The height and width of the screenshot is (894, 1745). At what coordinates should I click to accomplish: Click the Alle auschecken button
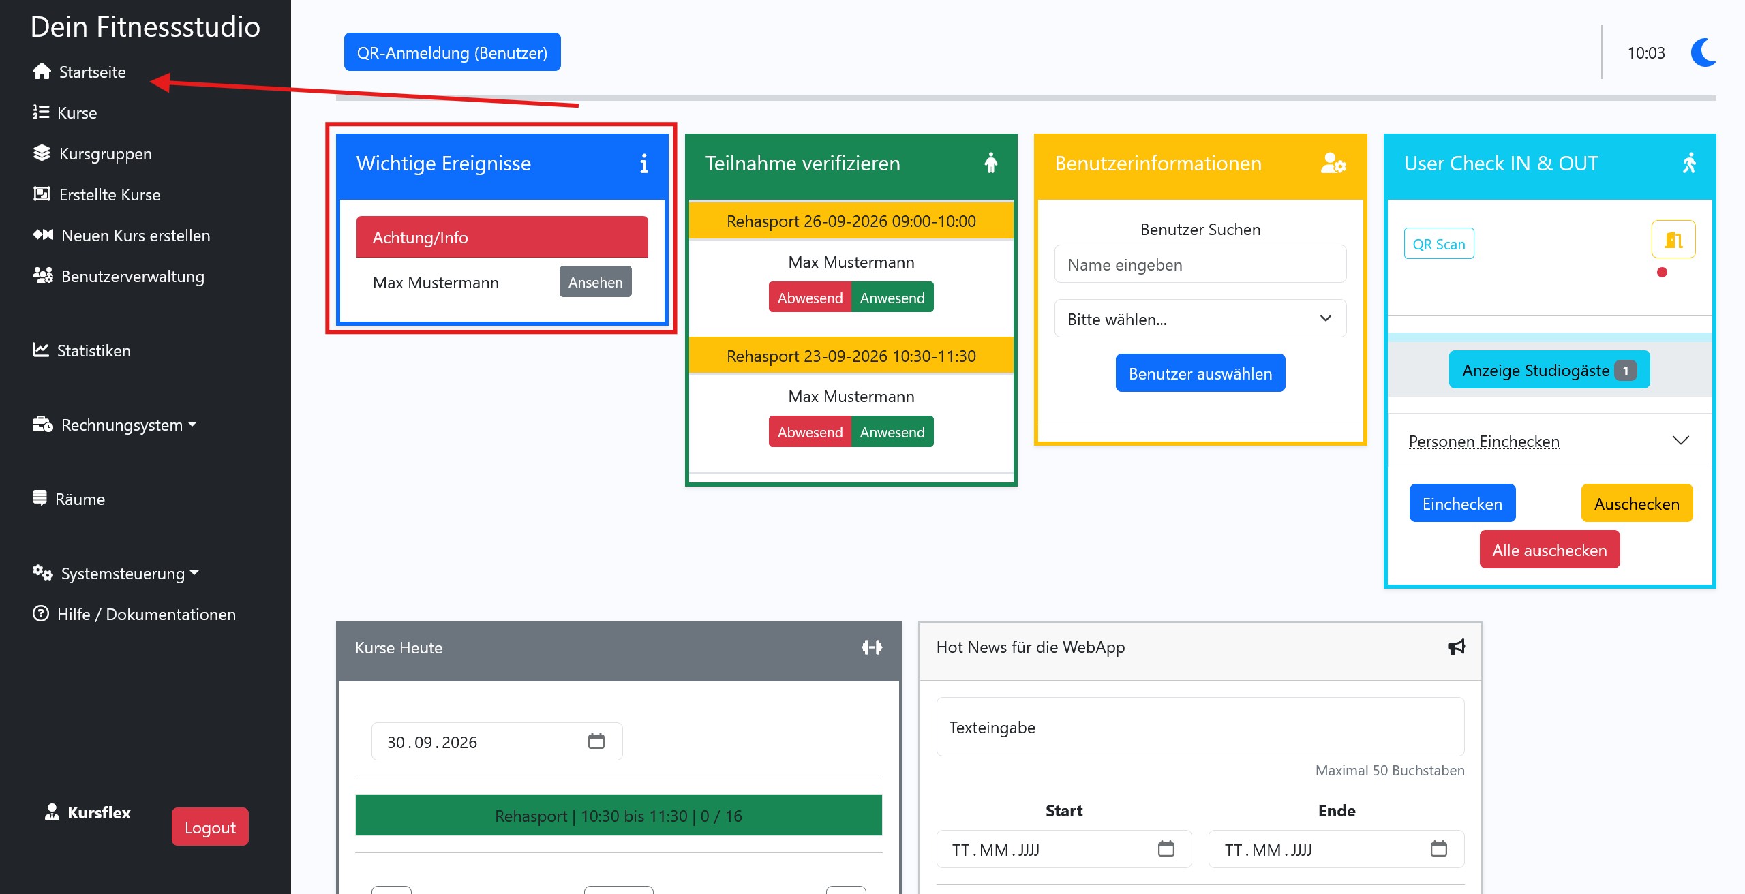pyautogui.click(x=1549, y=549)
